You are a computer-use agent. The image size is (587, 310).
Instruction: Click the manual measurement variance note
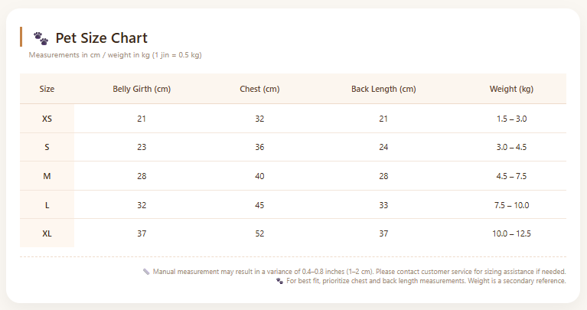coord(360,272)
